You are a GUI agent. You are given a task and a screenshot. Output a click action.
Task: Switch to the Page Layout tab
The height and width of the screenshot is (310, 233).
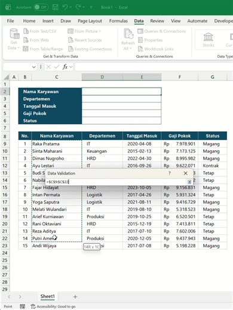[90, 21]
